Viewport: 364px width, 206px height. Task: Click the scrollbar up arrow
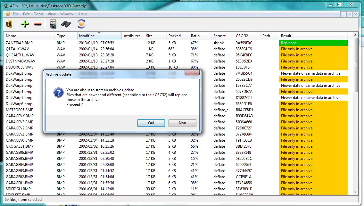coord(355,35)
